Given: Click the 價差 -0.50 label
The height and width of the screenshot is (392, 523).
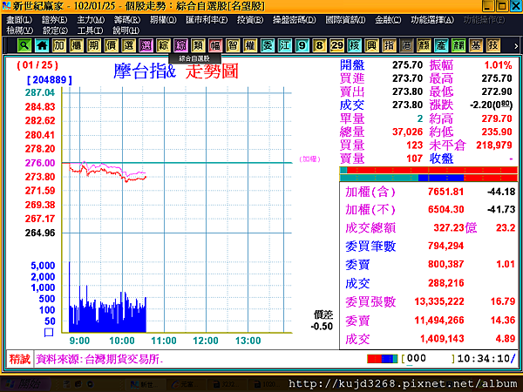Looking at the screenshot, I should (x=323, y=321).
